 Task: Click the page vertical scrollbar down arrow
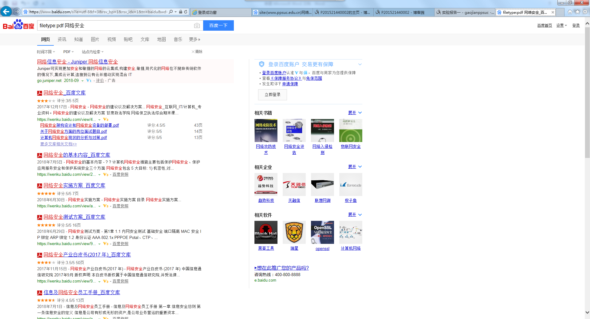pyautogui.click(x=587, y=313)
